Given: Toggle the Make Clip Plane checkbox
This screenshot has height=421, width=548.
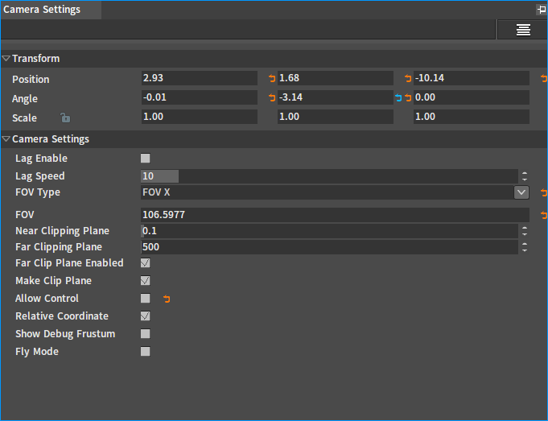Looking at the screenshot, I should [146, 281].
